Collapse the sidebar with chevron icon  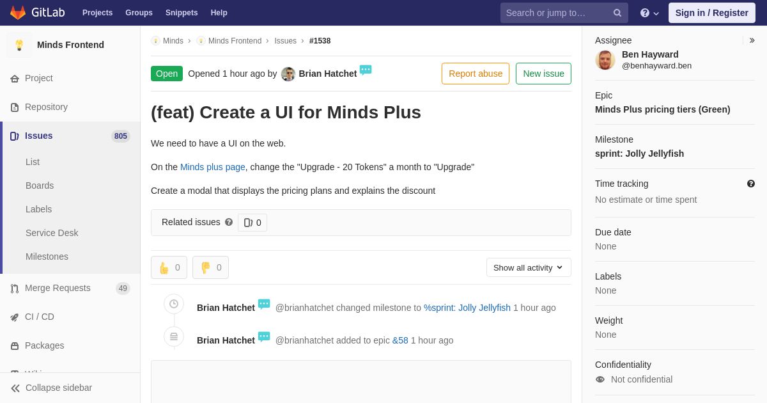(15, 388)
